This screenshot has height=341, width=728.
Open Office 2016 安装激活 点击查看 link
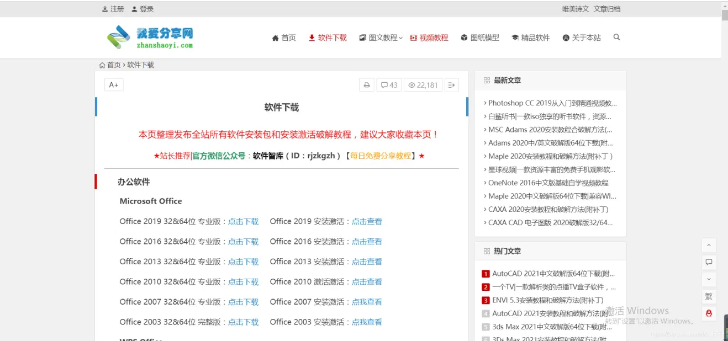[367, 242]
